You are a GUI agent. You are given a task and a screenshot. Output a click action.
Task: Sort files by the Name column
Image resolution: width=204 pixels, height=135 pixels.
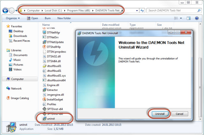click(x=46, y=25)
